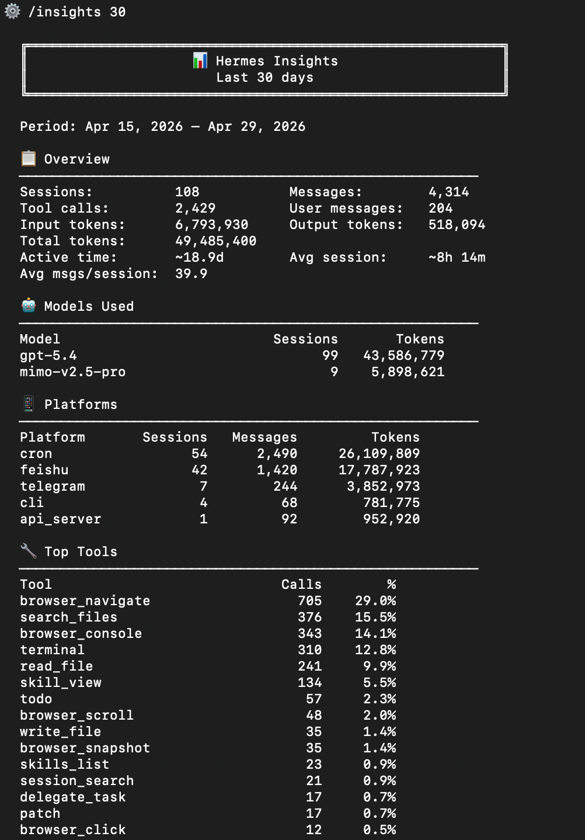
Task: Click the Period date range line
Action: (163, 126)
